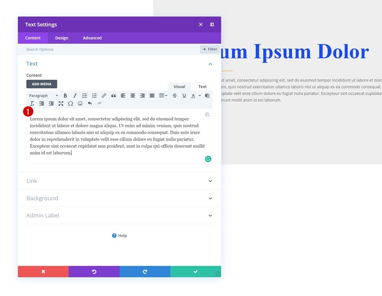
Task: Save changes with green checkmark
Action: click(196, 272)
